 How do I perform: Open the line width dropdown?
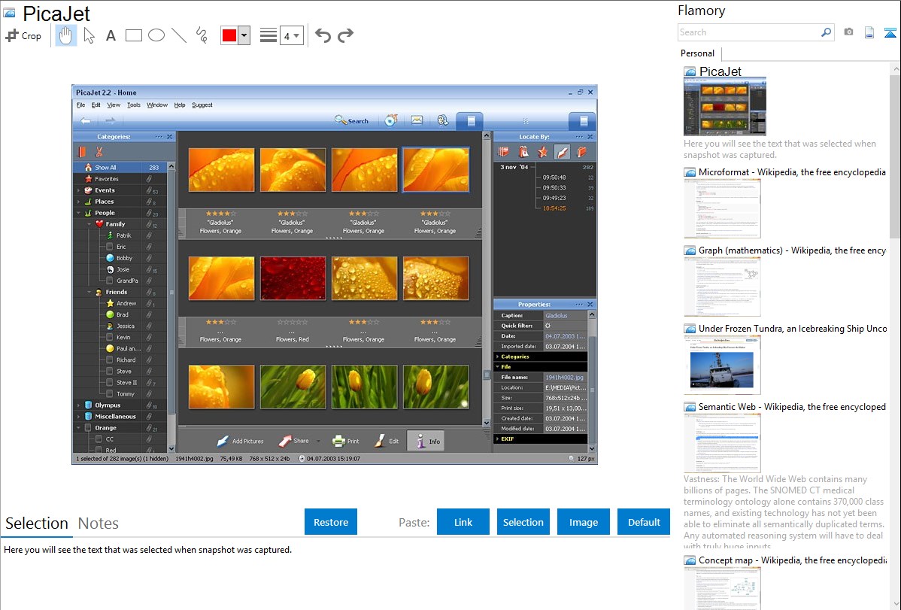[291, 35]
